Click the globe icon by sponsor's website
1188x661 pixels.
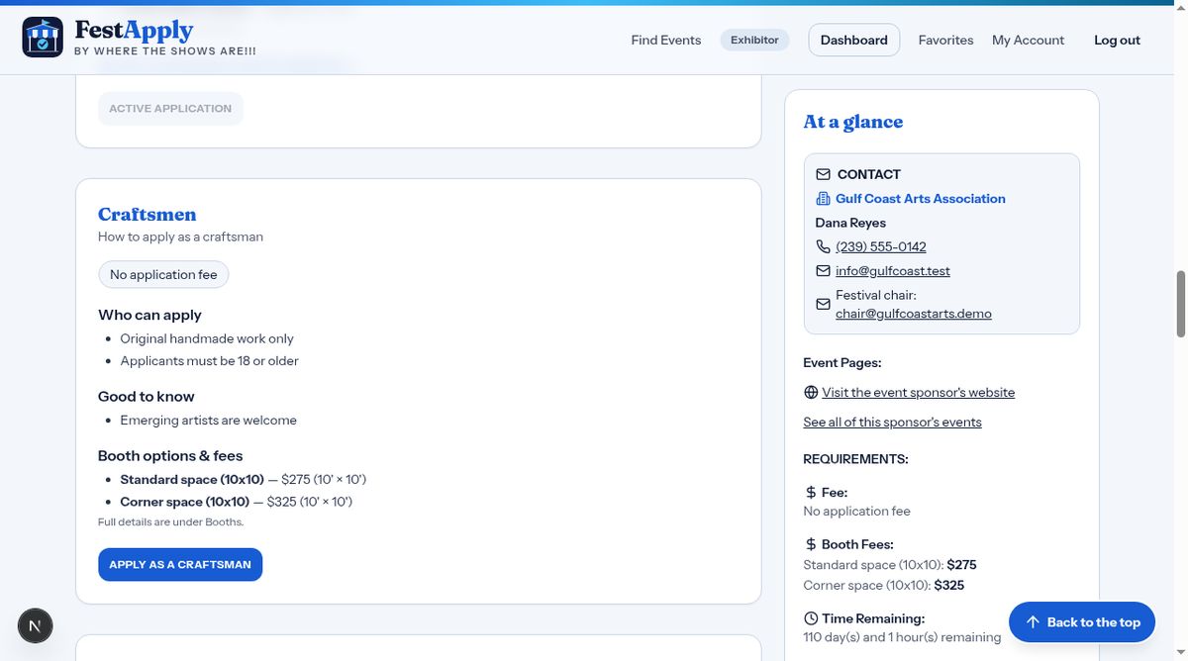coord(811,393)
